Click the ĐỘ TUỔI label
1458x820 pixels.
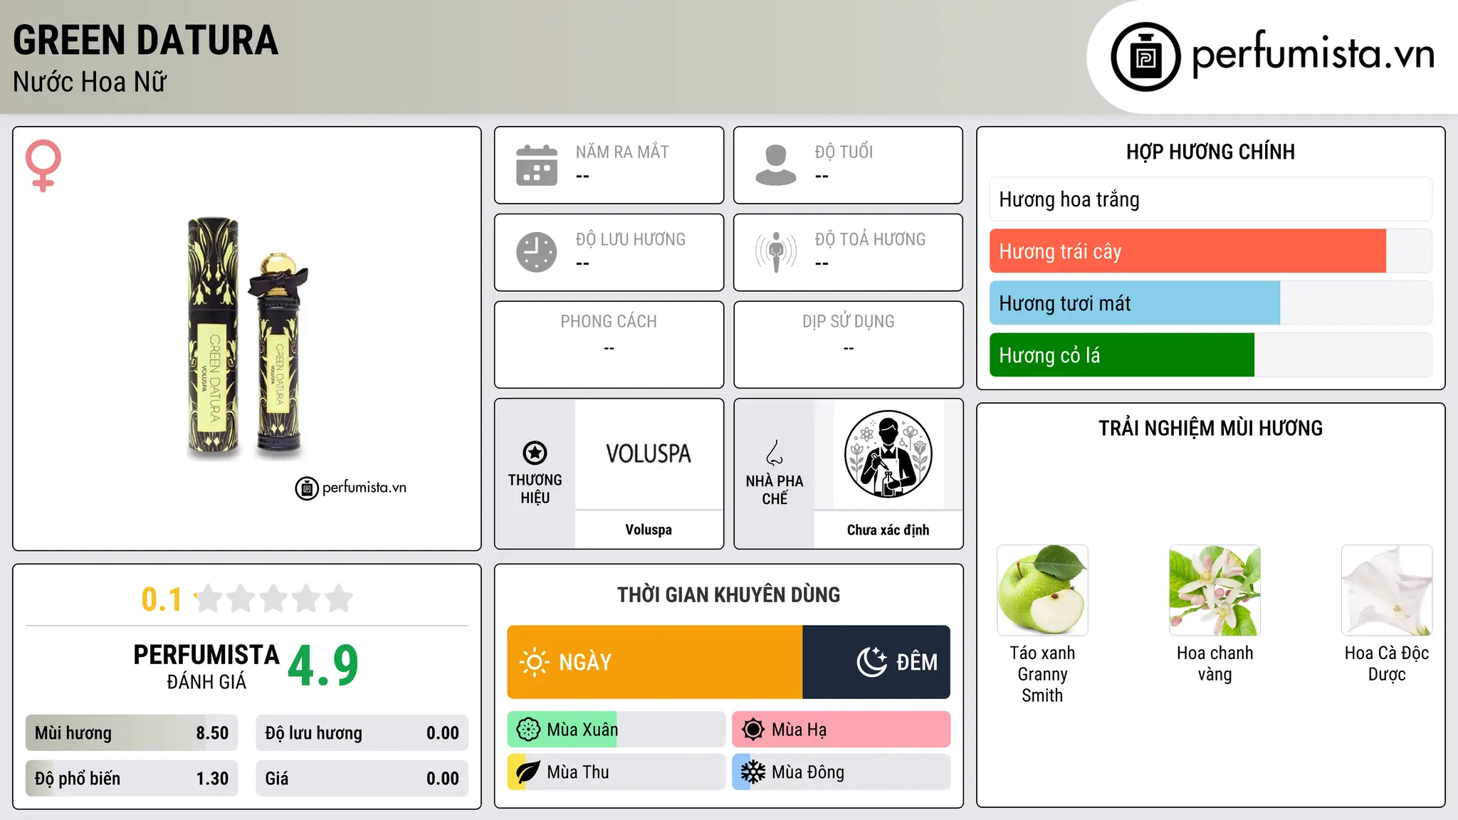(x=844, y=152)
